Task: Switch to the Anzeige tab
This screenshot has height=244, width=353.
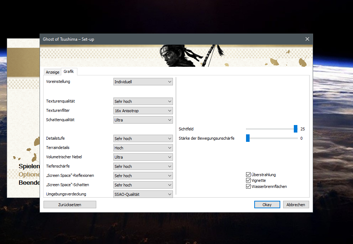Action: [x=52, y=72]
